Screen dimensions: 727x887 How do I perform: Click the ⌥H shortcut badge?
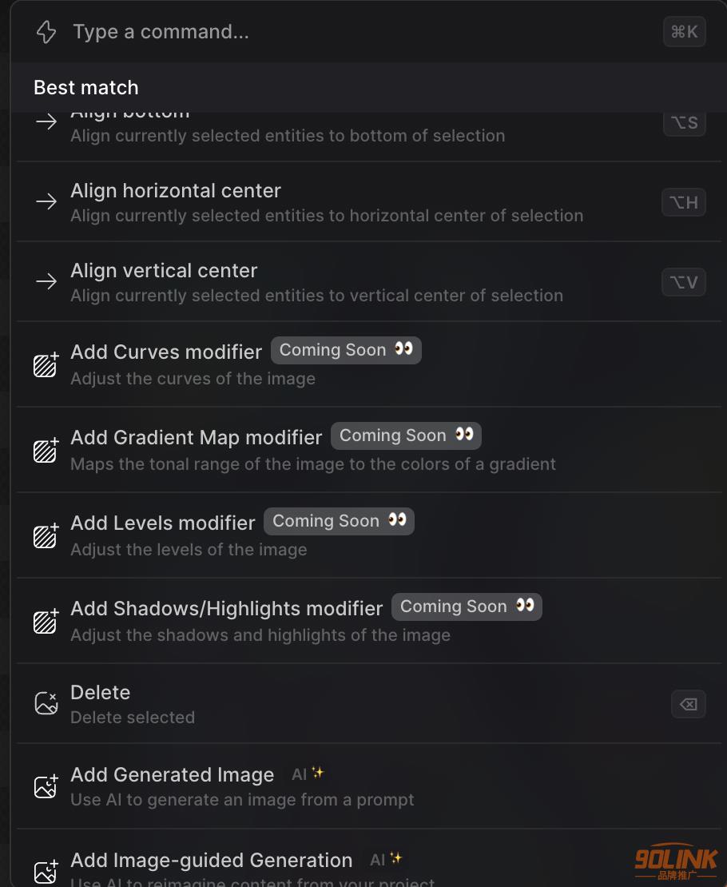(683, 202)
